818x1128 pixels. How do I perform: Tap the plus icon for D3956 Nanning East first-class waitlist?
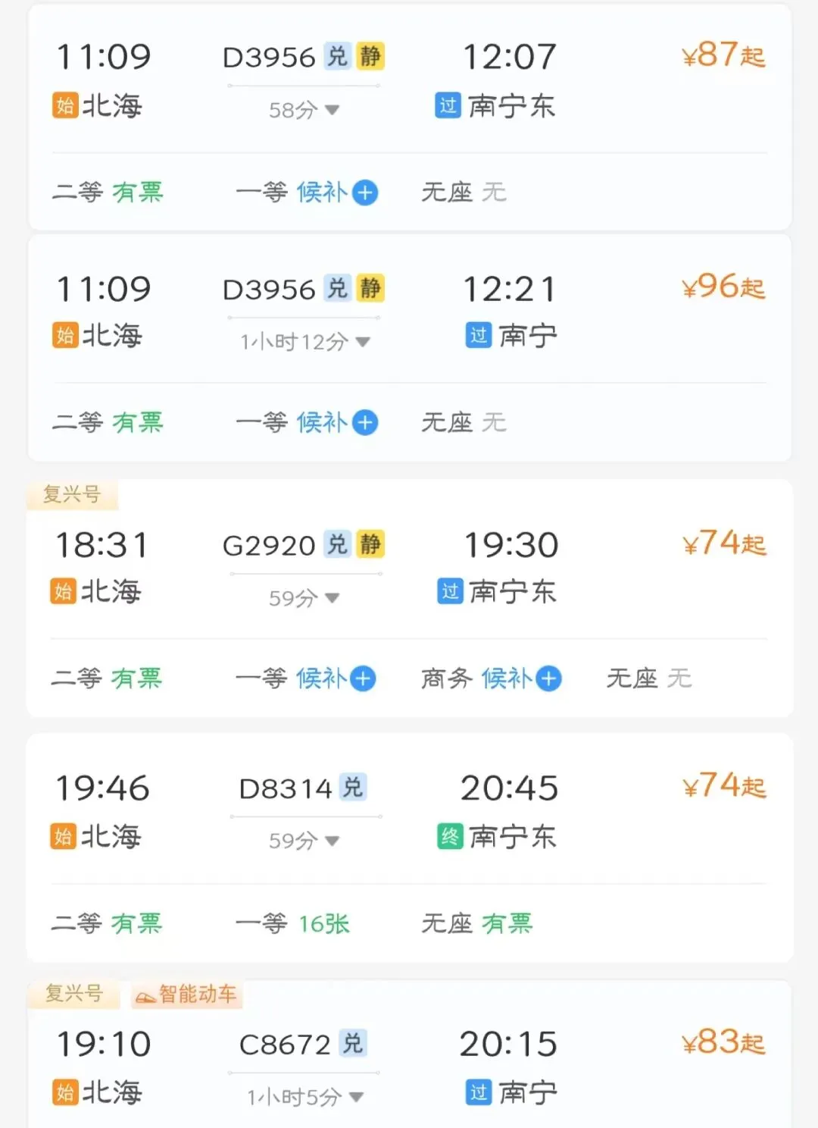coord(365,193)
